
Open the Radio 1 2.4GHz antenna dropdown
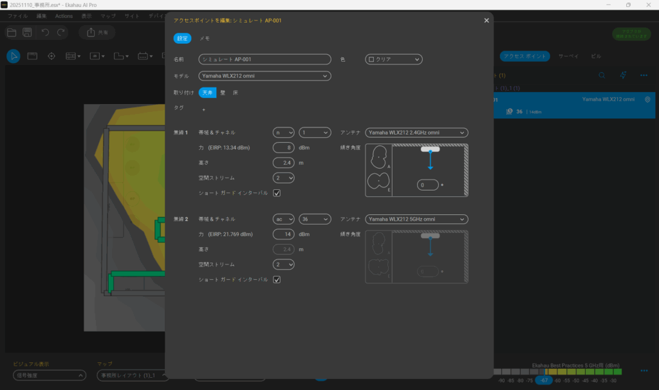coord(416,133)
